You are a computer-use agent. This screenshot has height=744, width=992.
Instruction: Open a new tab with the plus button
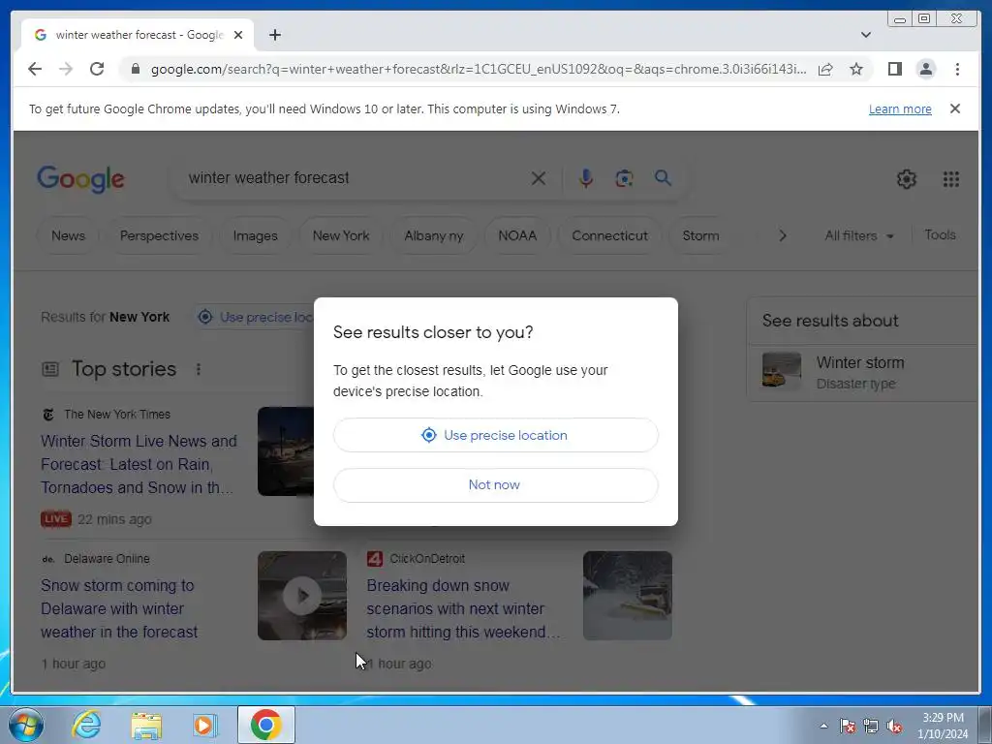click(x=274, y=35)
